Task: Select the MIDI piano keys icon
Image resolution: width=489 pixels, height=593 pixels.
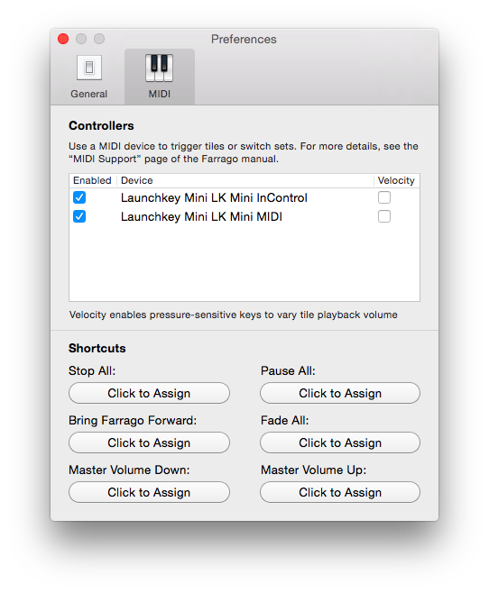Action: [160, 68]
